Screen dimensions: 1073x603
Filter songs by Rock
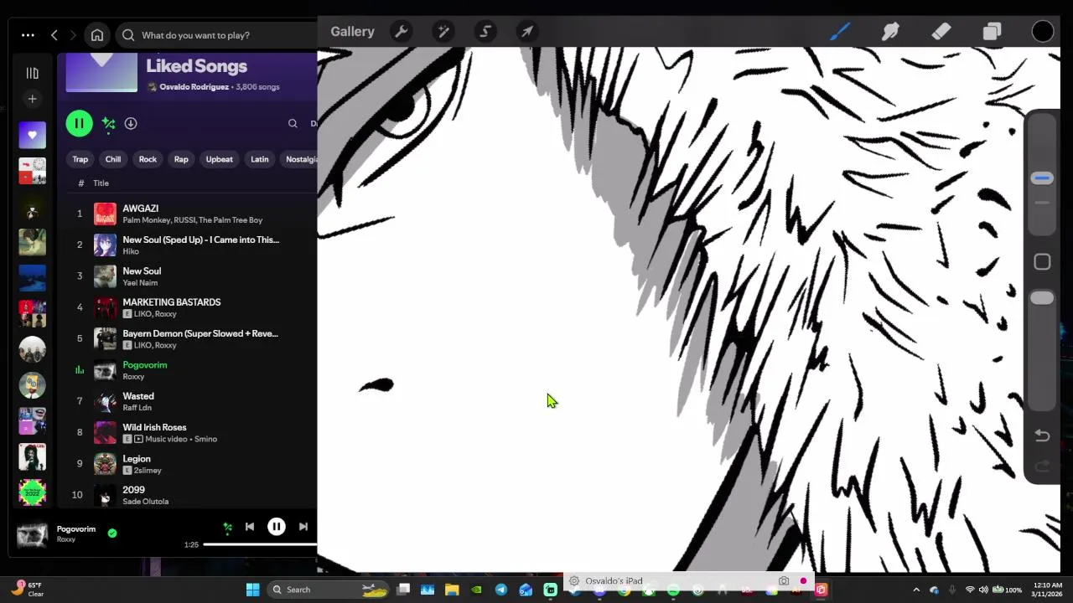148,159
